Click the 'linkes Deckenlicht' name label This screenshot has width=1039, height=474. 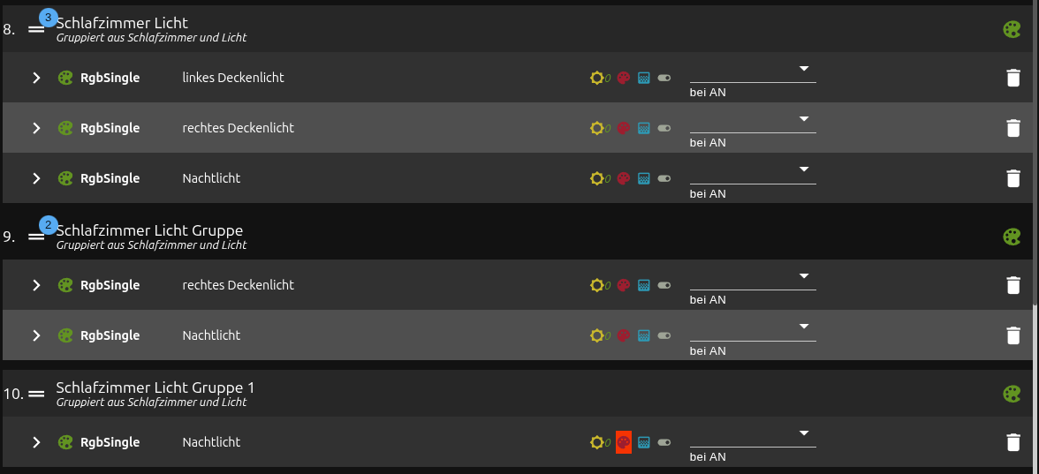pyautogui.click(x=233, y=78)
